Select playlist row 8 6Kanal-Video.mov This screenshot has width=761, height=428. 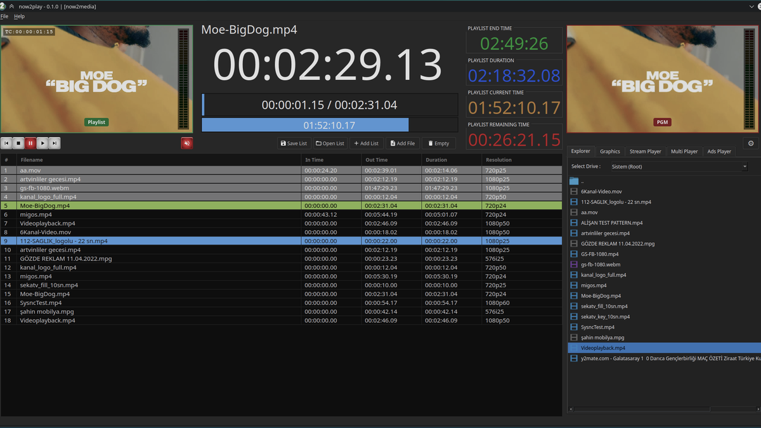click(x=281, y=232)
